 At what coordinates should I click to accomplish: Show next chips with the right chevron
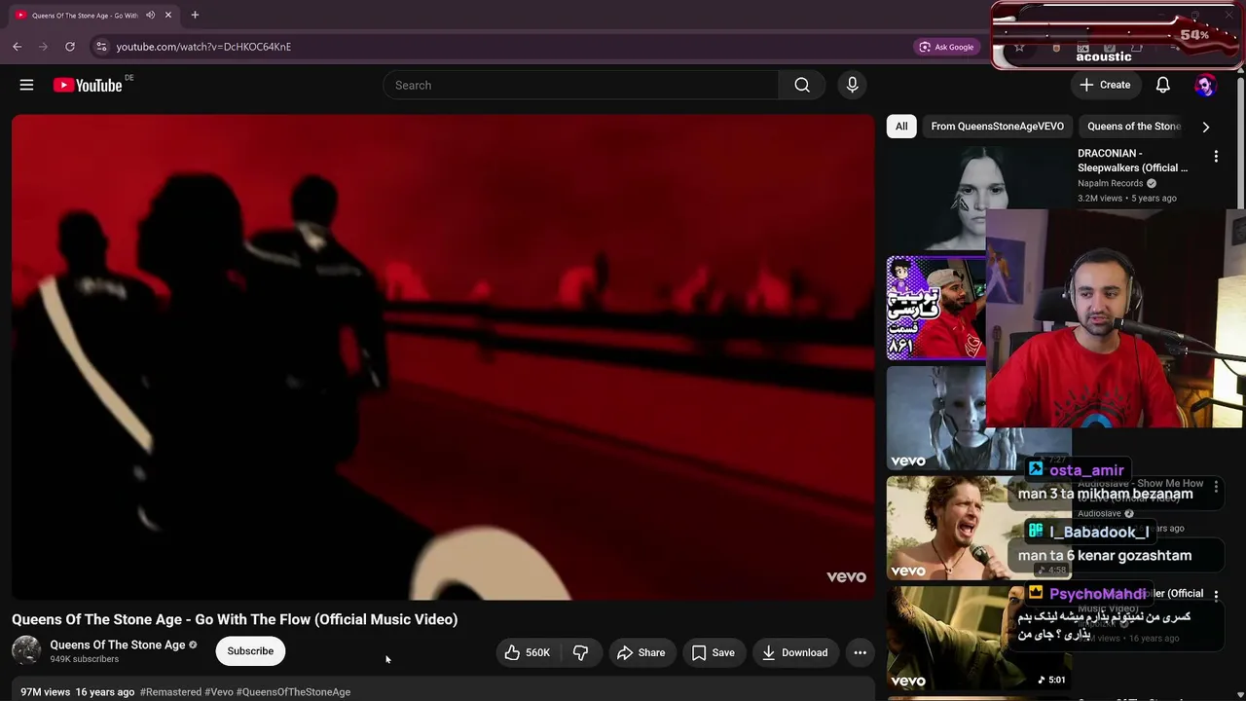pos(1205,127)
